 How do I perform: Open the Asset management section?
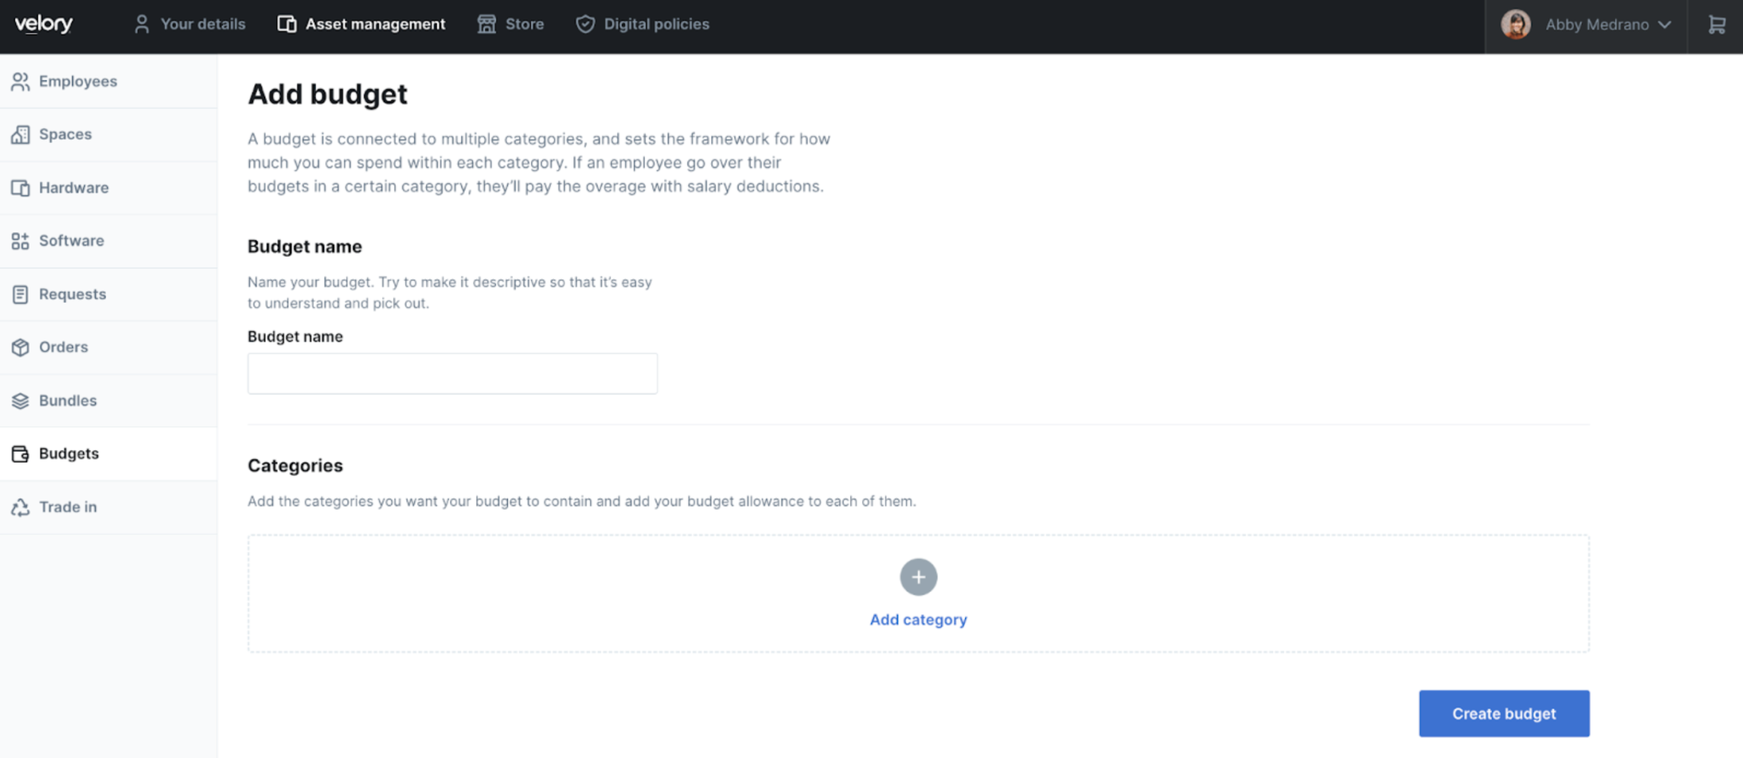[x=362, y=24]
